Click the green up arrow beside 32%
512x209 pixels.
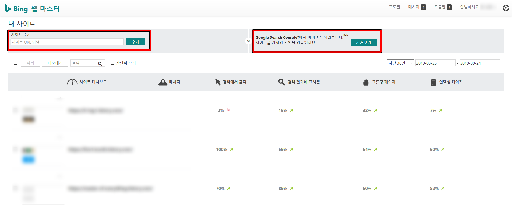tap(376, 110)
